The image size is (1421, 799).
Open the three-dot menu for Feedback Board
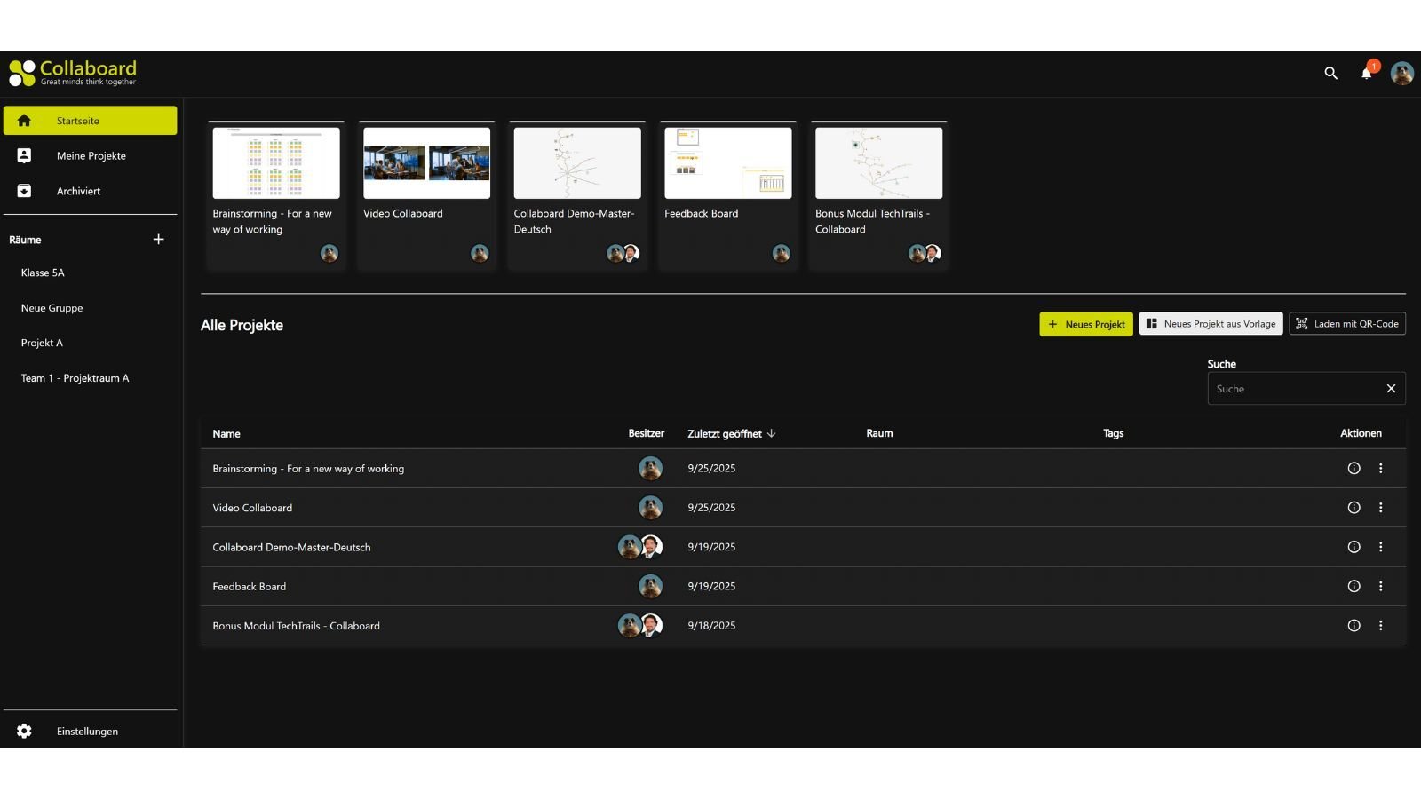pos(1380,586)
